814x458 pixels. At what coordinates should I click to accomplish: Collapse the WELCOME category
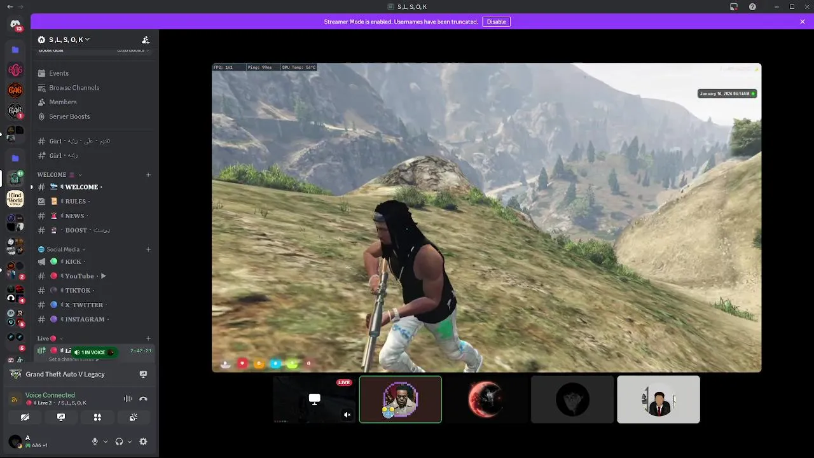point(59,174)
